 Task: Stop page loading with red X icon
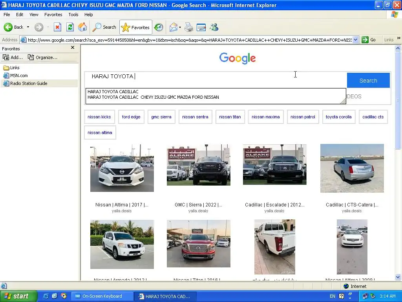(57, 27)
